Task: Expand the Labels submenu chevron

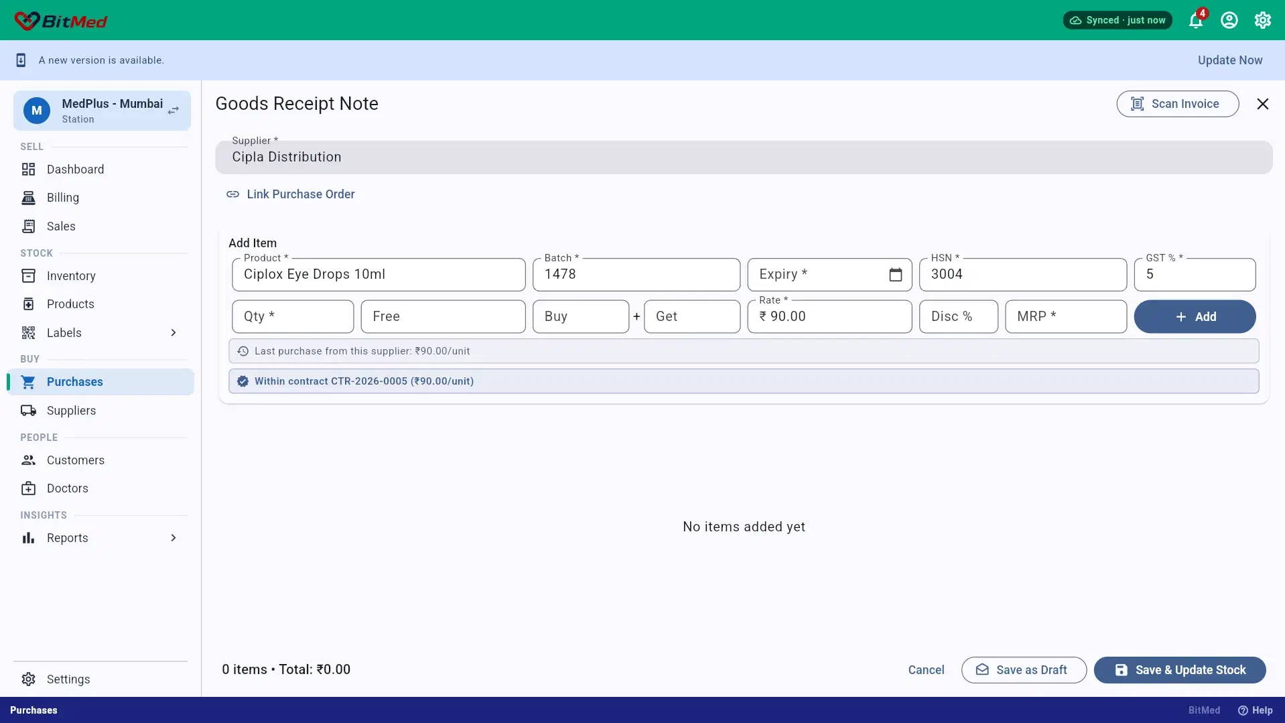Action: pyautogui.click(x=174, y=333)
